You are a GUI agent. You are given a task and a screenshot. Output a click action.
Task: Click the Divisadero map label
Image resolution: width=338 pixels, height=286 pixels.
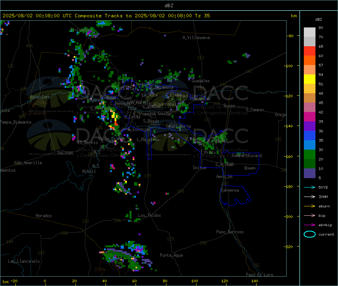tap(81, 30)
